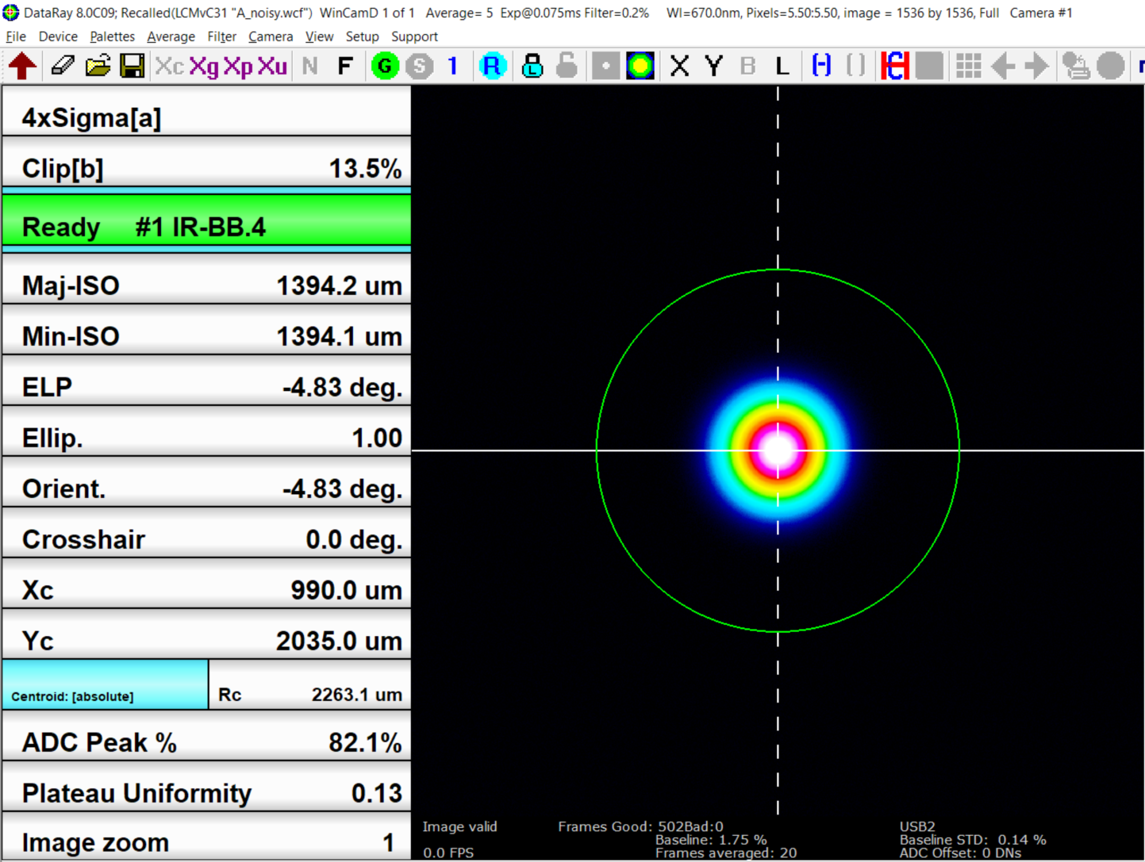Viewport: 1145px width, 862px height.
Task: Click the gray square dot view icon
Action: tap(605, 66)
